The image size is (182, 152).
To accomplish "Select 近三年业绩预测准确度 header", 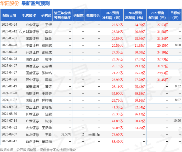I will pyautogui.click(x=62, y=15).
